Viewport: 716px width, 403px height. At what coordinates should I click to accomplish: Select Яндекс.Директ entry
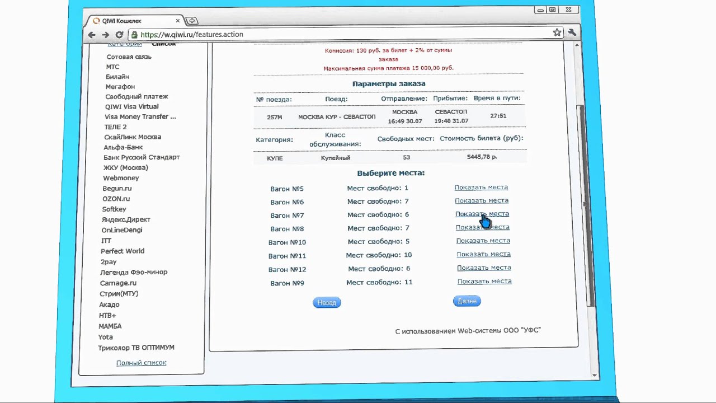pos(126,219)
